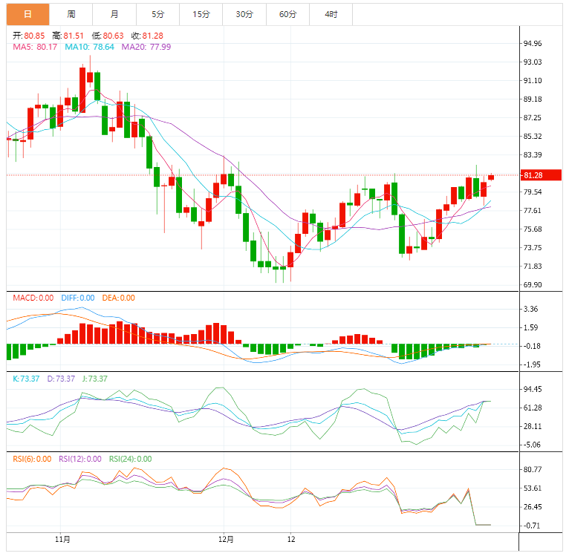Open the 60分 interval tab
This screenshot has height=559, width=569.
pos(287,14)
